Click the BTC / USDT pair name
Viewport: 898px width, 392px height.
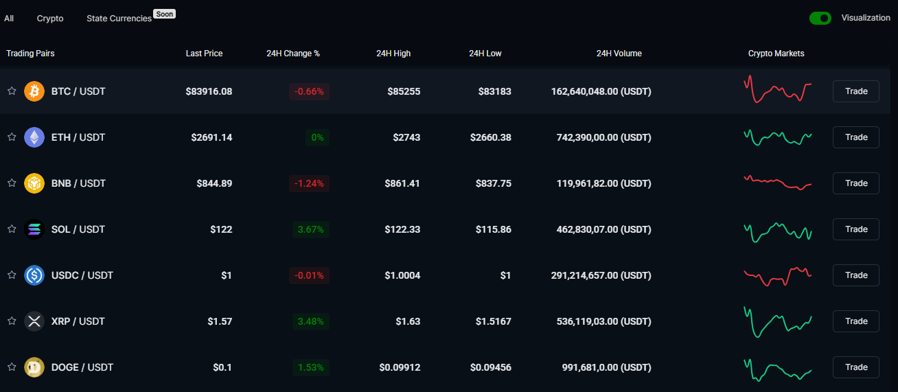tap(78, 91)
